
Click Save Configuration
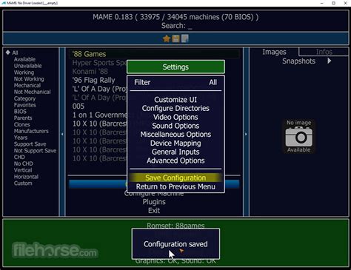point(175,178)
